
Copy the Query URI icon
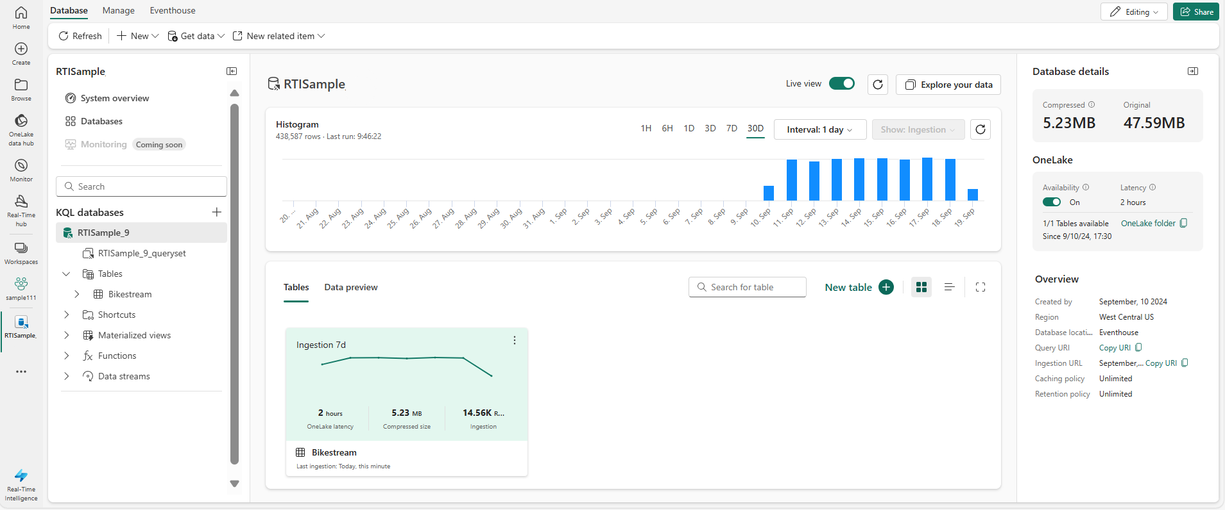coord(1138,347)
